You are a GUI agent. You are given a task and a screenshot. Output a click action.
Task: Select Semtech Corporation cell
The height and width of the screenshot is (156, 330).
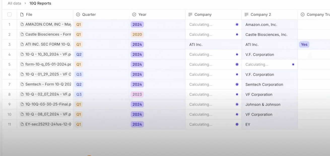pos(270,85)
